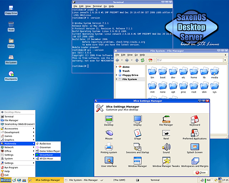Launch Streamtuner from Multimedia submenu

coord(48,155)
